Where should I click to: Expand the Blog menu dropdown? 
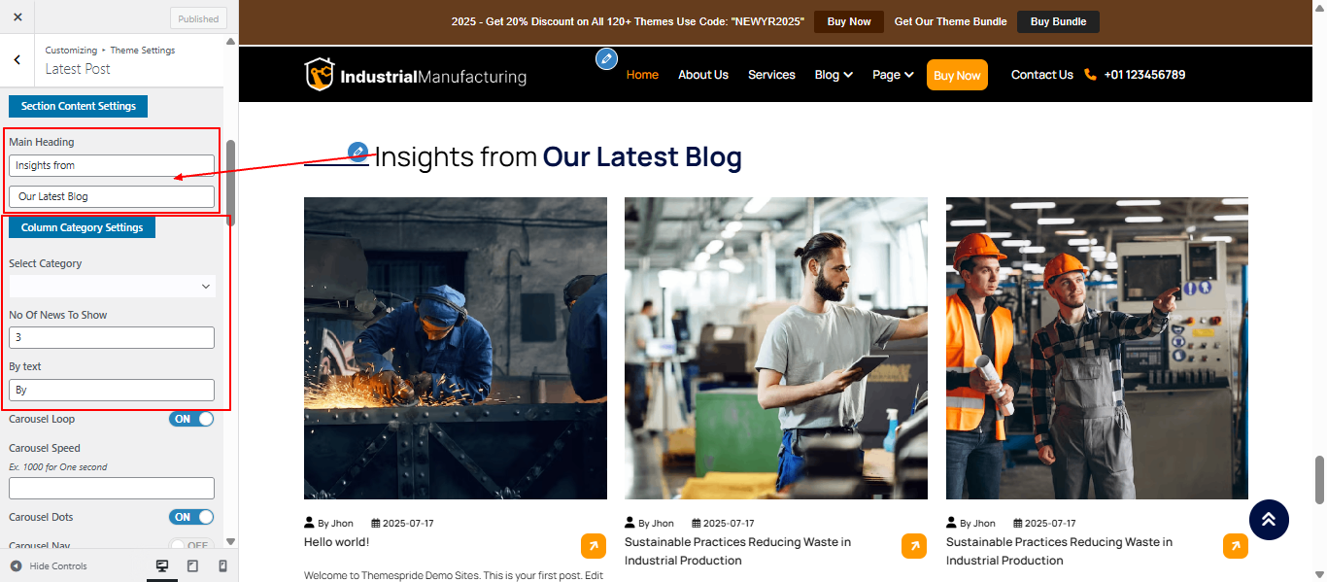(x=834, y=75)
